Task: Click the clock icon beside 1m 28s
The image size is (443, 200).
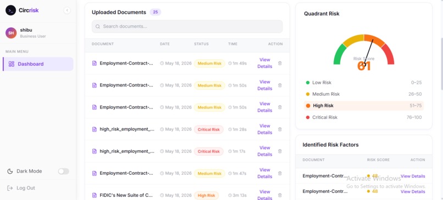Action: pyautogui.click(x=230, y=129)
